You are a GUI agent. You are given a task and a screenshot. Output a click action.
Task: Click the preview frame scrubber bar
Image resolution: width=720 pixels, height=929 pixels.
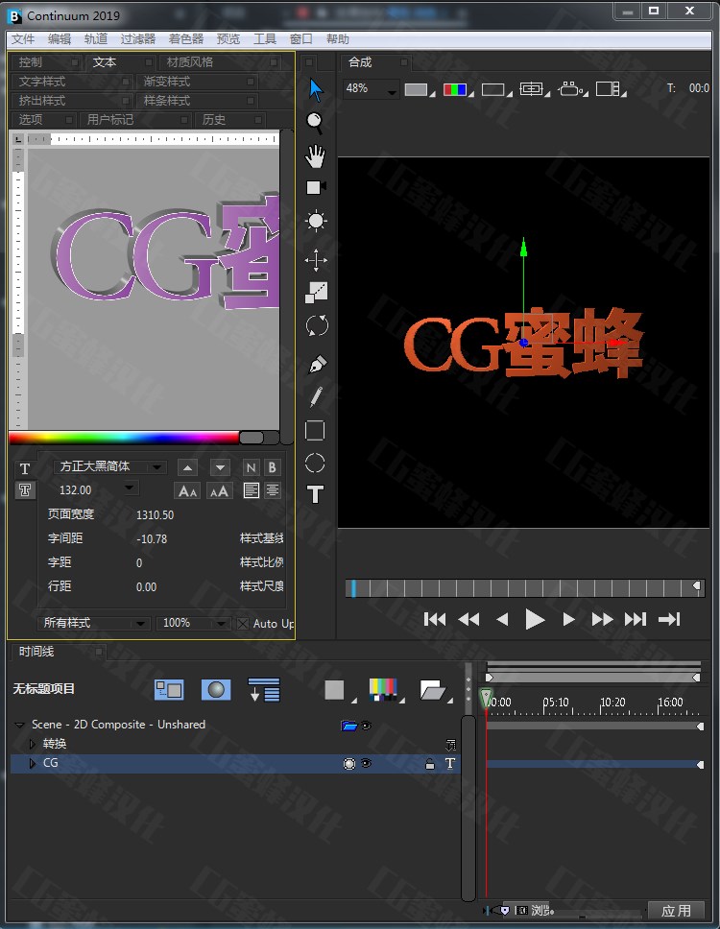pos(524,588)
